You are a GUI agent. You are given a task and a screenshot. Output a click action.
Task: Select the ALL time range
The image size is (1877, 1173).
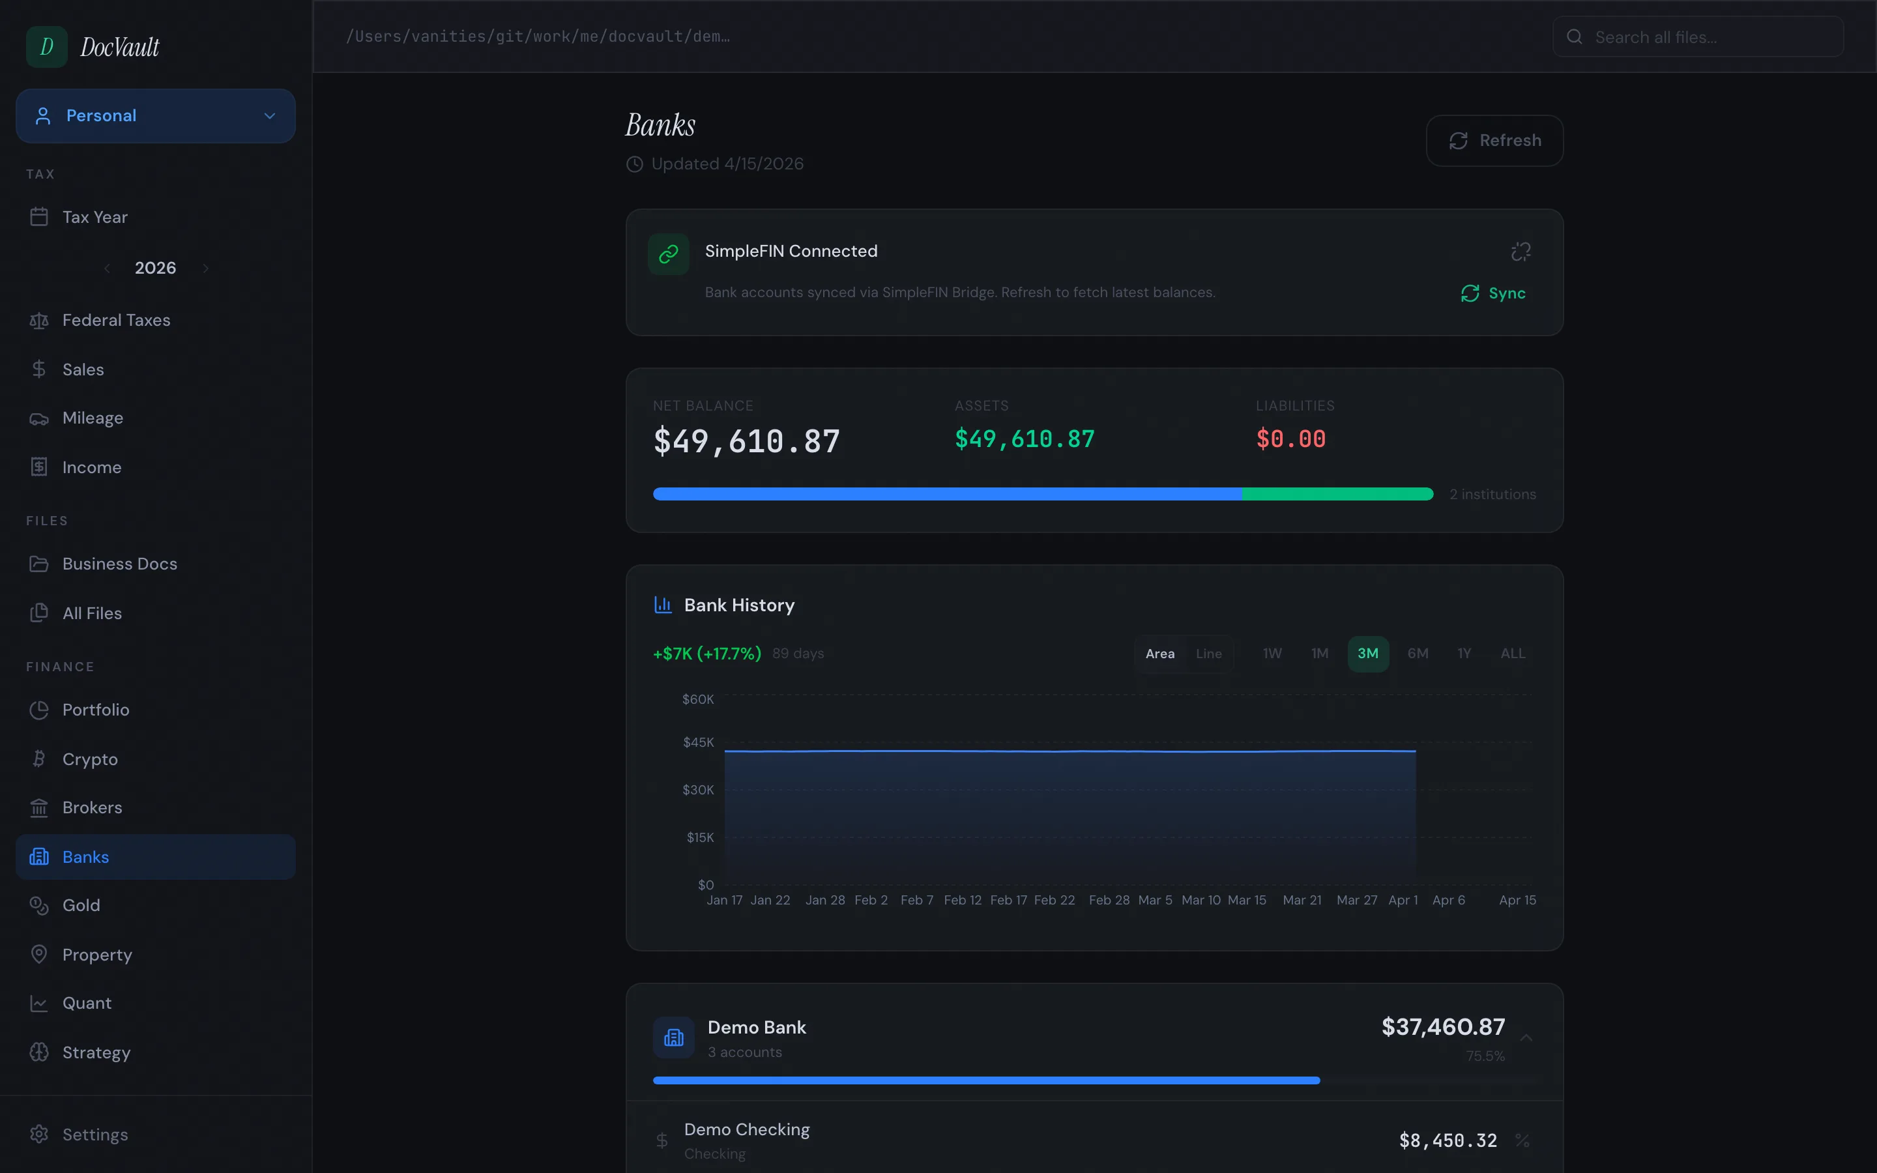(1513, 654)
